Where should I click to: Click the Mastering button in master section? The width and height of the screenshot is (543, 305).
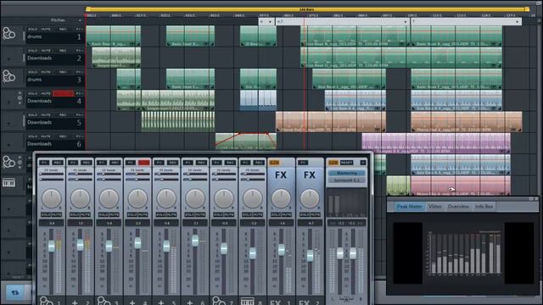tap(347, 173)
